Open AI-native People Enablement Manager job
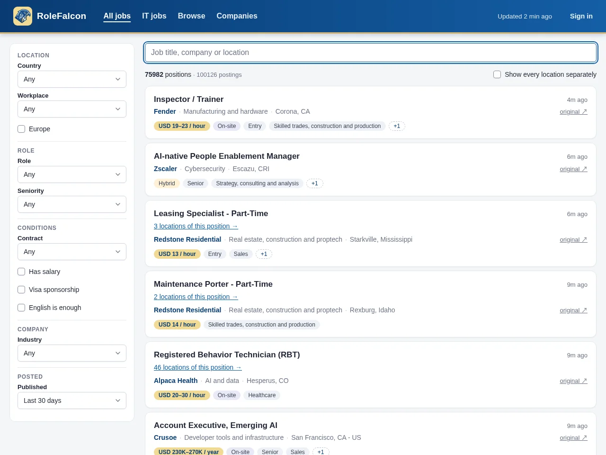 tap(227, 156)
